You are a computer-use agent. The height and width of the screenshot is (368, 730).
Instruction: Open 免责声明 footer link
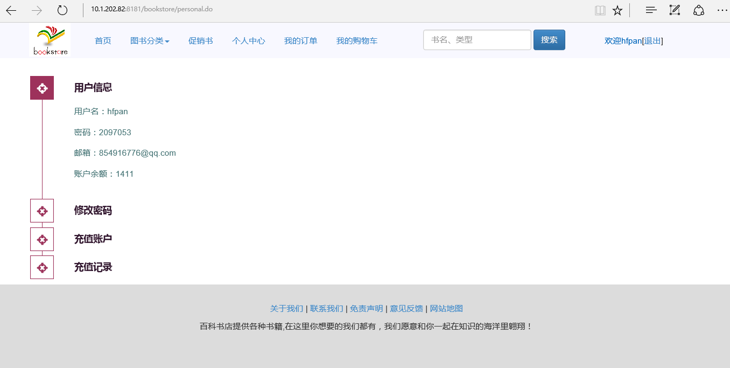pos(366,309)
